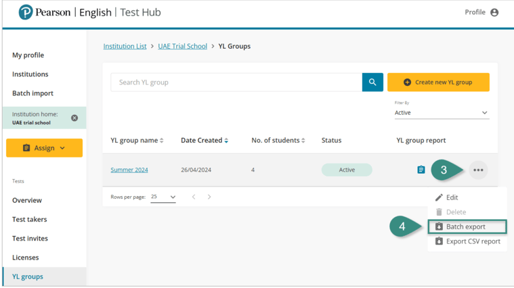Navigate to Licenses in sidebar

[x=26, y=258]
